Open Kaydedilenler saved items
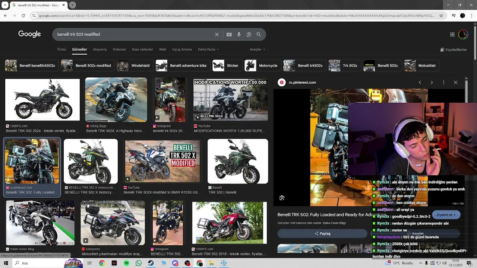Viewport: 477px width, 268px height. (454, 50)
